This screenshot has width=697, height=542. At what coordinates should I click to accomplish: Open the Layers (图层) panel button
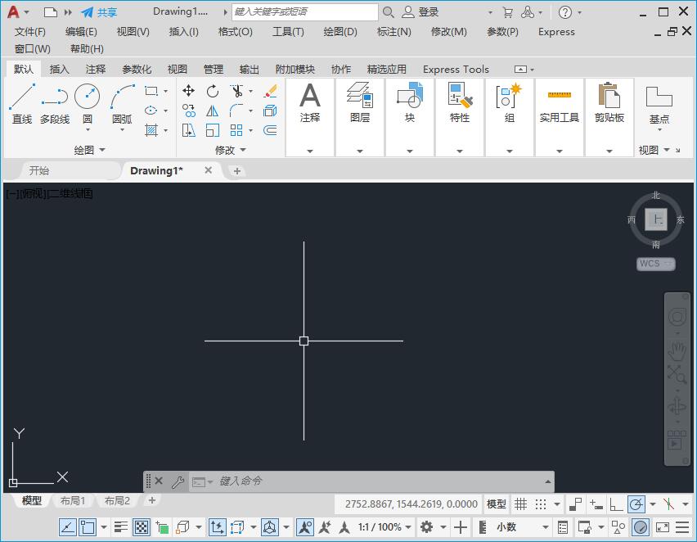360,104
